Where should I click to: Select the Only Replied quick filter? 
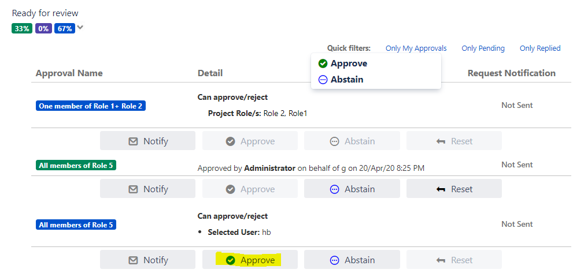[540, 48]
